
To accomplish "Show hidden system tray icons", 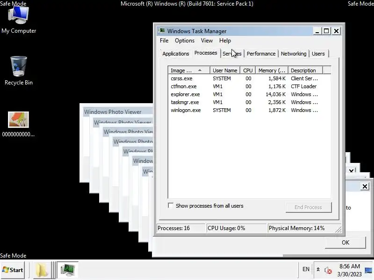I will point(318,270).
